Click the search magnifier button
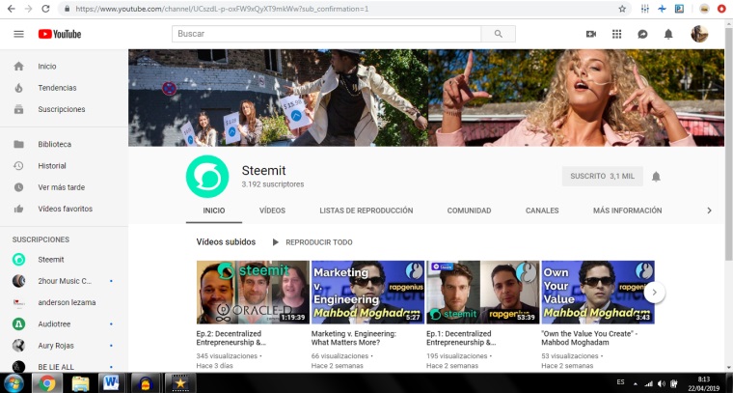Screen dimensions: 733x393 499,34
